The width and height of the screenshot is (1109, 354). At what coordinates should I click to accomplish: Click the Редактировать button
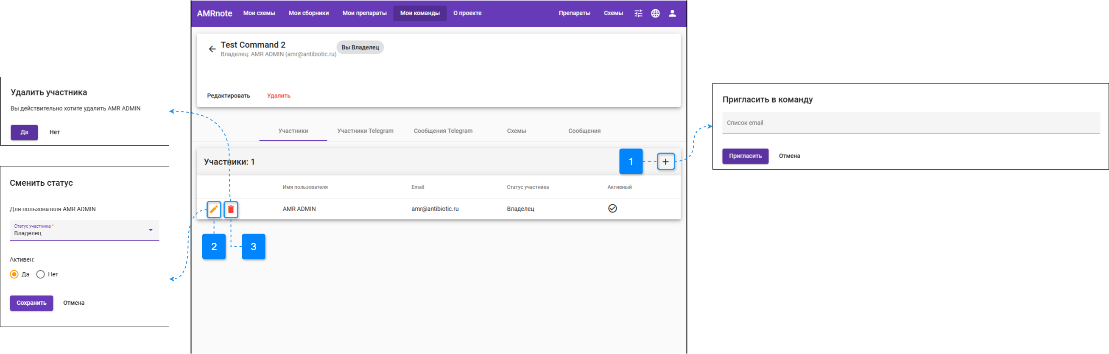click(228, 96)
